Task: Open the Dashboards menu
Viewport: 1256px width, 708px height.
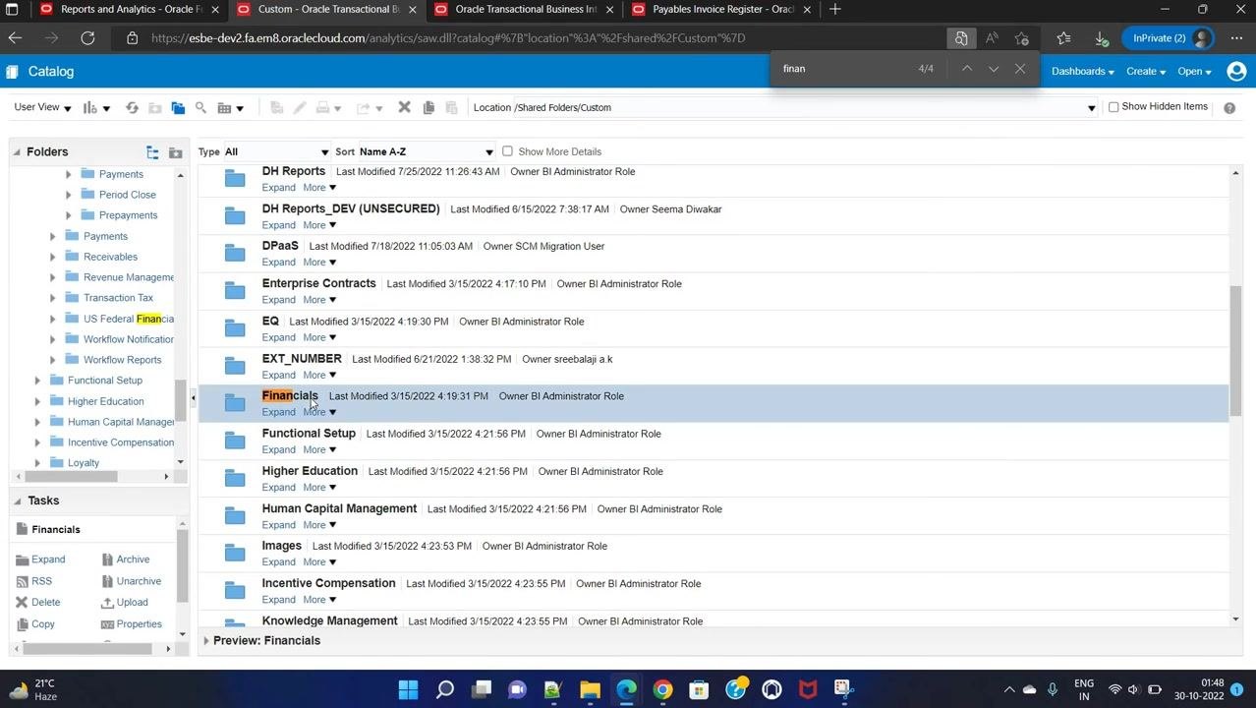Action: click(1082, 72)
